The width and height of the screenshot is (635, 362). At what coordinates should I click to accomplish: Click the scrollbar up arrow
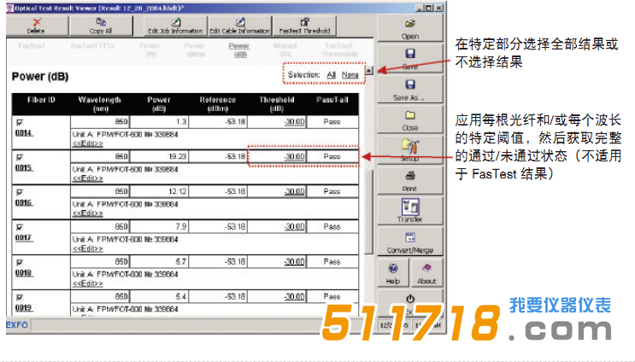(369, 72)
